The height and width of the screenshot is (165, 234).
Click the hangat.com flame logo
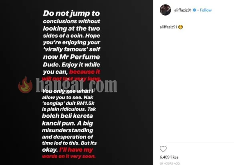tap(25, 85)
